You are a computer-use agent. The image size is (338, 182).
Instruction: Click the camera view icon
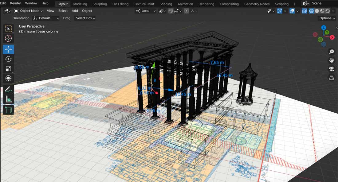(x=332, y=69)
